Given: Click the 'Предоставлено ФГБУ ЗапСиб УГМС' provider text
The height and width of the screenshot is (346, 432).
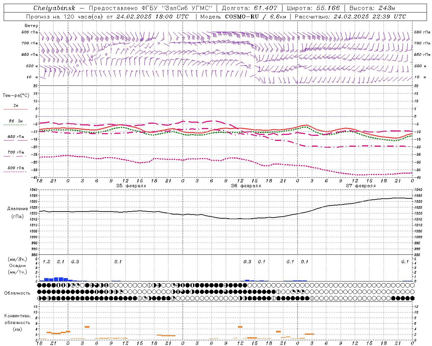Looking at the screenshot, I should click(x=151, y=8).
